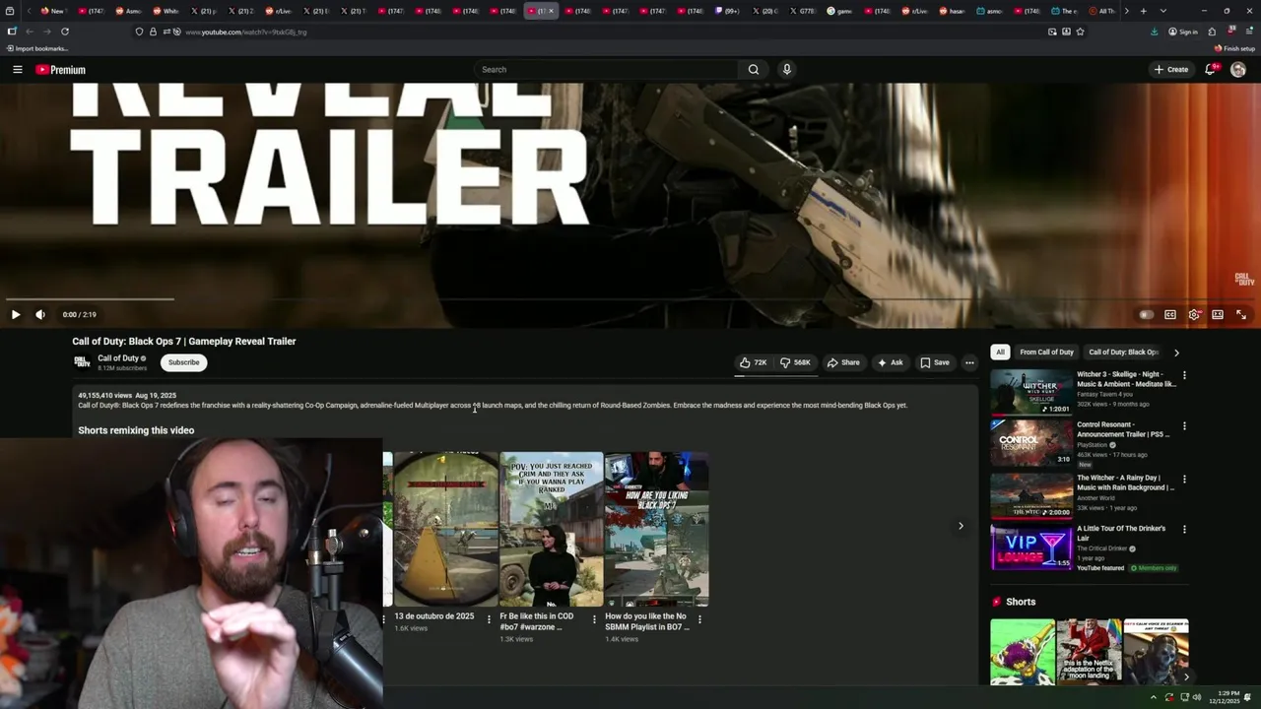Open the 13 de outubro de 2025 short
Viewport: 1261px width, 709px height.
446,529
